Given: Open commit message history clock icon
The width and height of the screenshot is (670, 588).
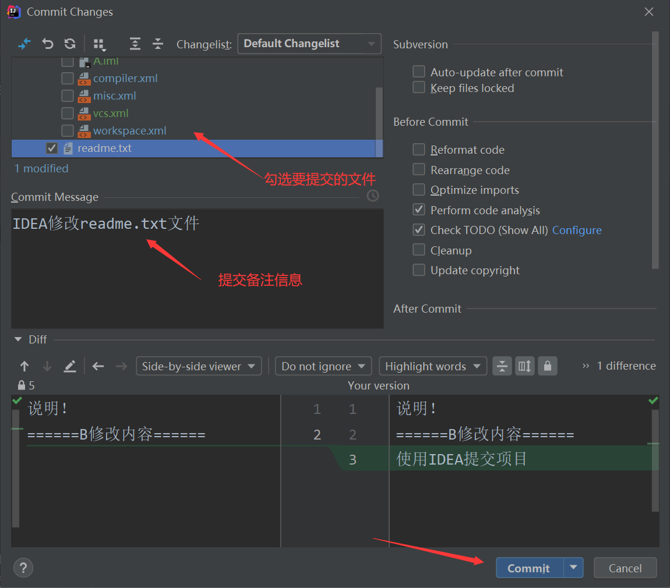Looking at the screenshot, I should [373, 196].
